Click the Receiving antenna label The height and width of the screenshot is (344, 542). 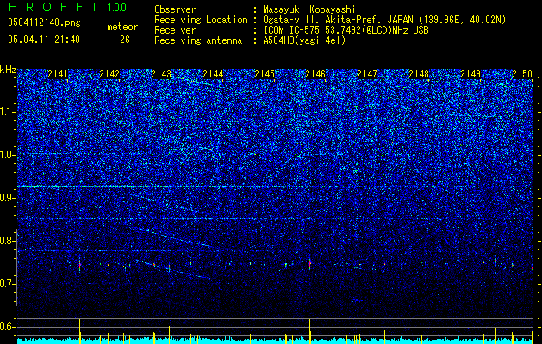pos(198,40)
